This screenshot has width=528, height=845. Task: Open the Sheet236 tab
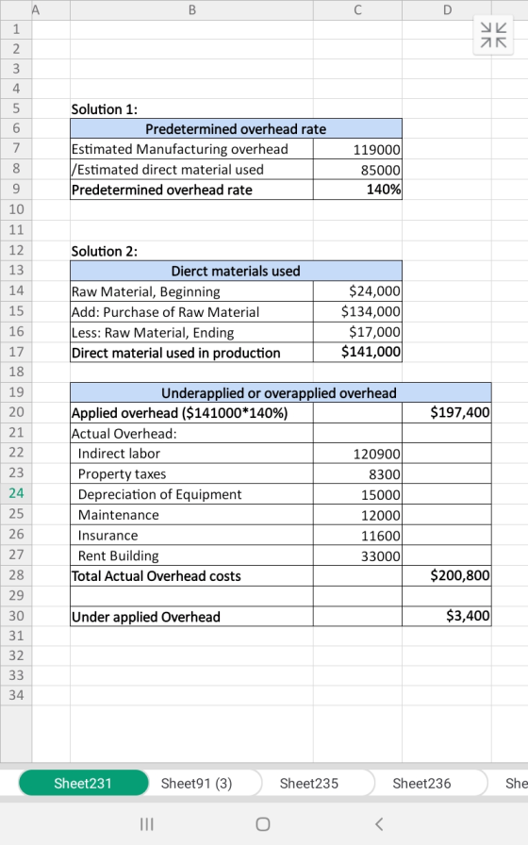click(x=421, y=783)
